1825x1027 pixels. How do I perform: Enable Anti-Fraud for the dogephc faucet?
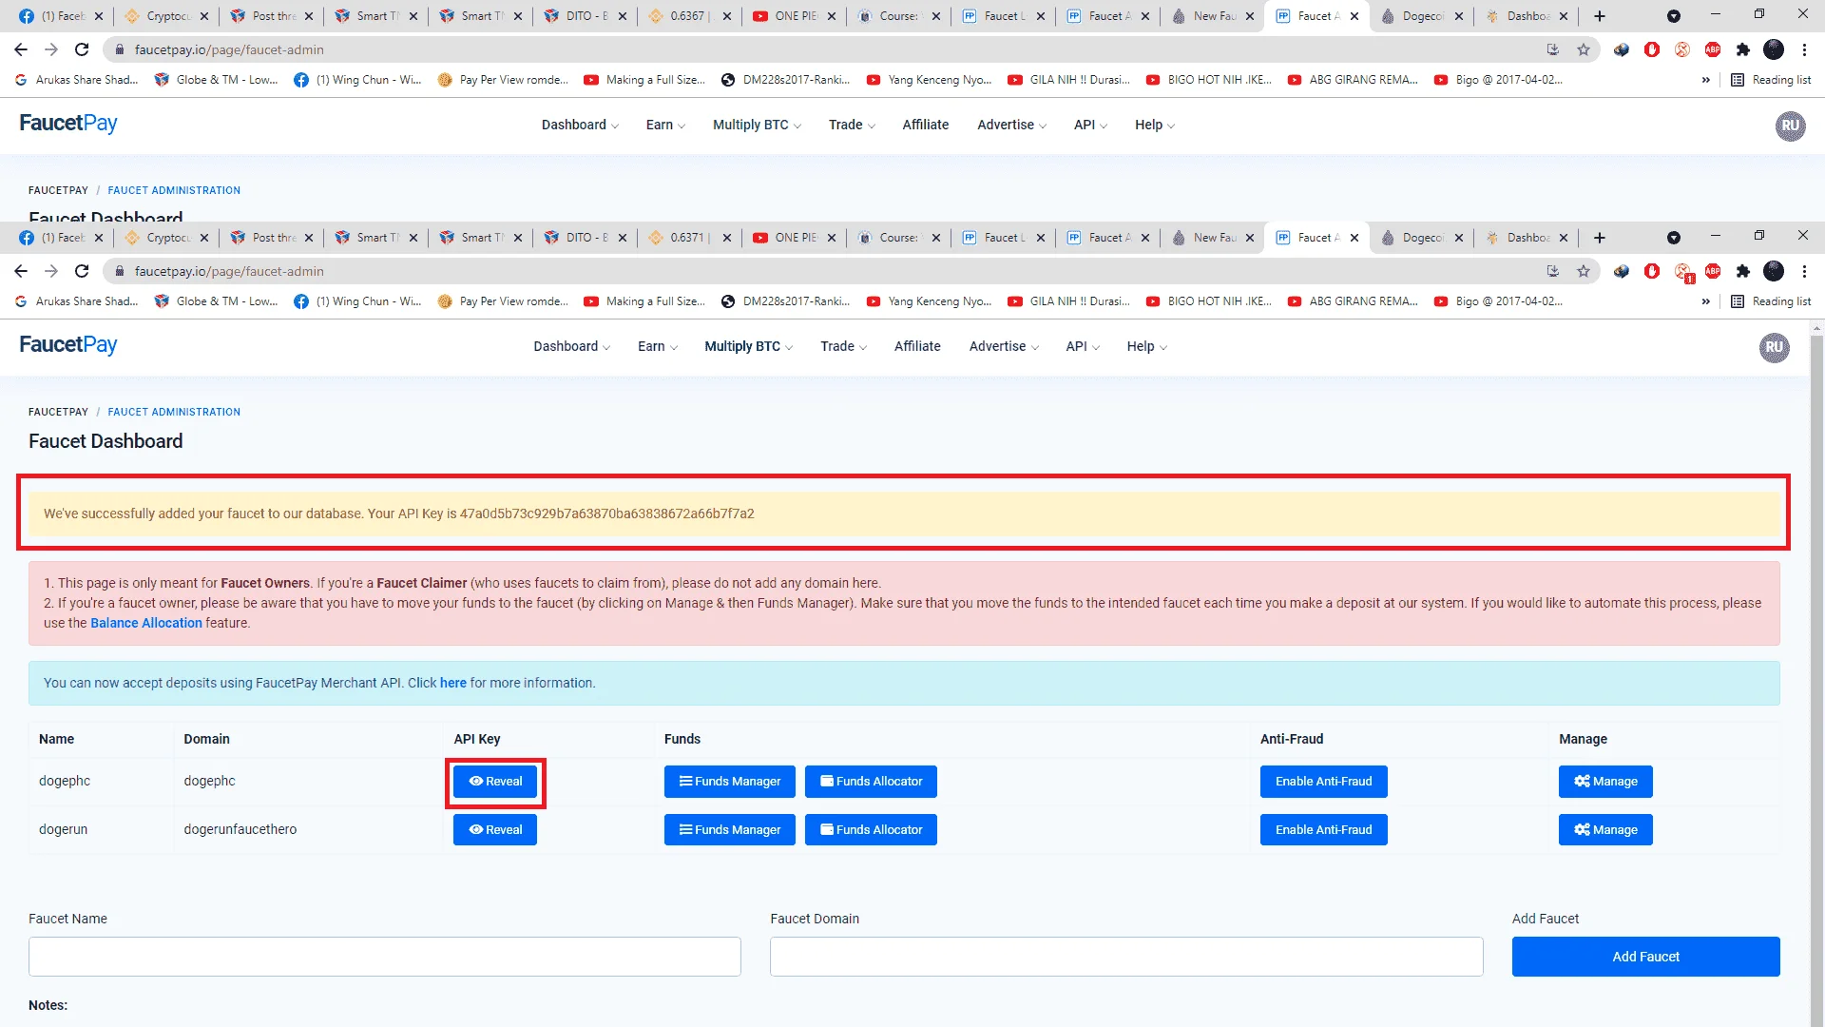point(1323,782)
